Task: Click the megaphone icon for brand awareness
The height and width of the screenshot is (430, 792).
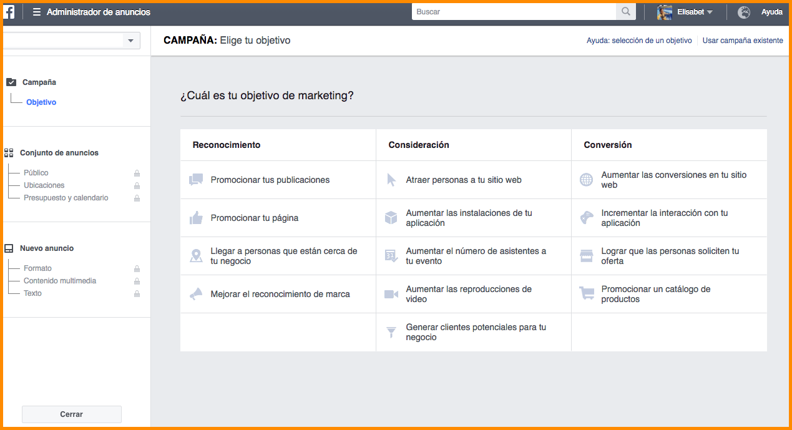Action: [196, 294]
